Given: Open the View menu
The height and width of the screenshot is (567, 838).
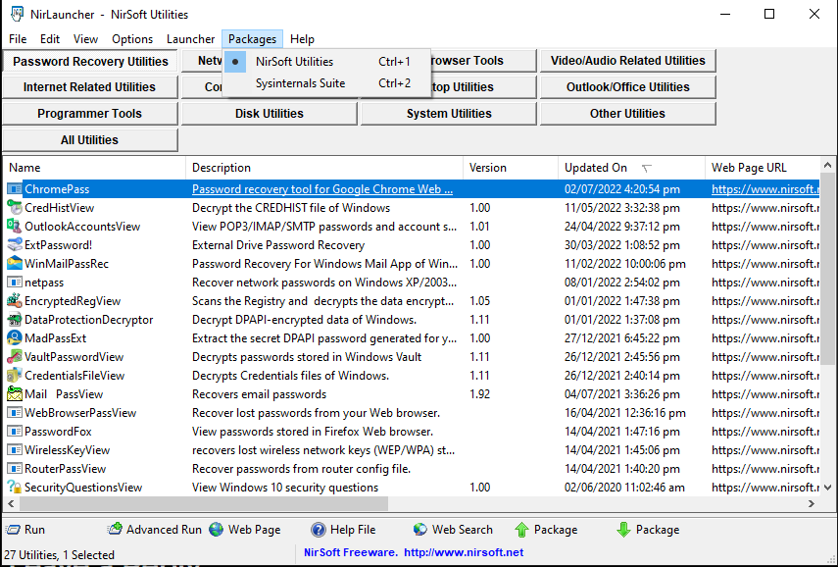Looking at the screenshot, I should point(85,39).
